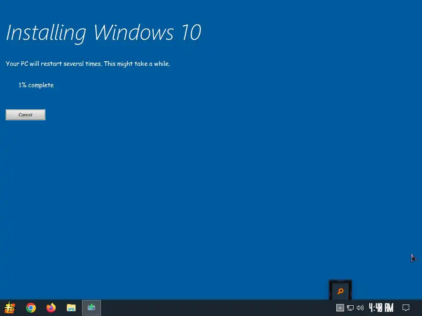The height and width of the screenshot is (316, 422).
Task: Open File Explorer from the taskbar
Action: [x=71, y=308]
